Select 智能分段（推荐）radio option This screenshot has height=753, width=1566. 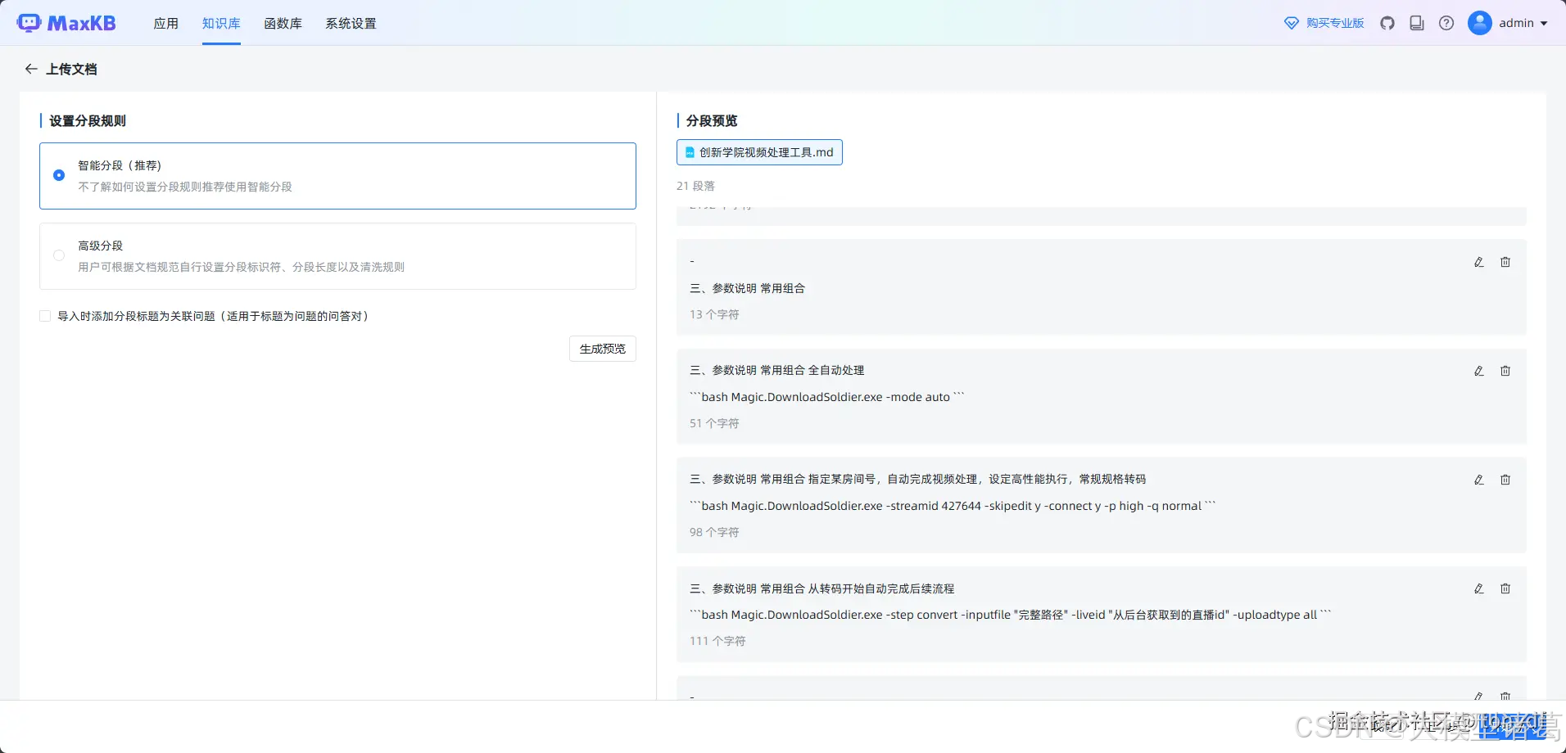coord(59,175)
